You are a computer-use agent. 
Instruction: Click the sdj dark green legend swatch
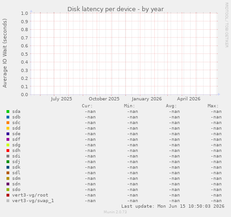click(8, 162)
